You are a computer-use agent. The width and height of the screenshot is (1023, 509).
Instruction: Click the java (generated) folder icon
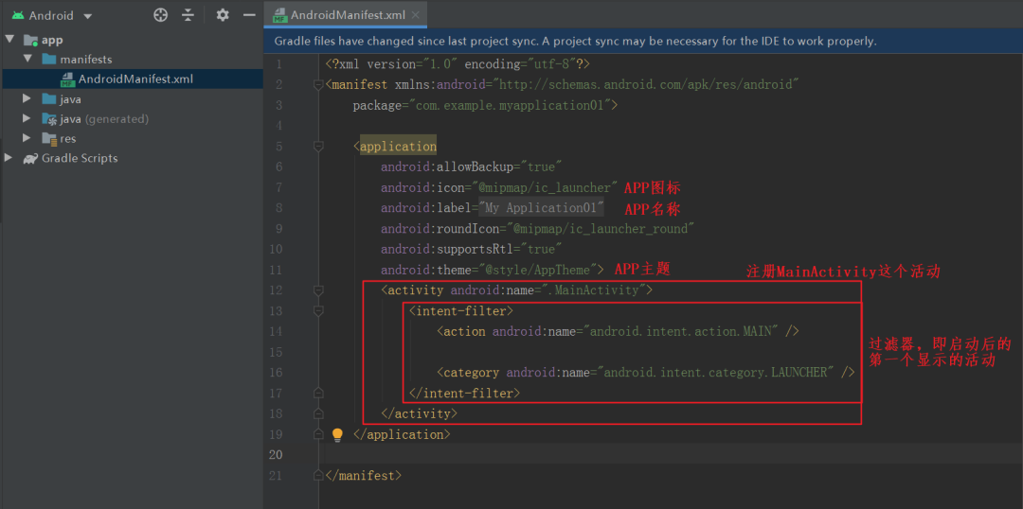[x=49, y=119]
